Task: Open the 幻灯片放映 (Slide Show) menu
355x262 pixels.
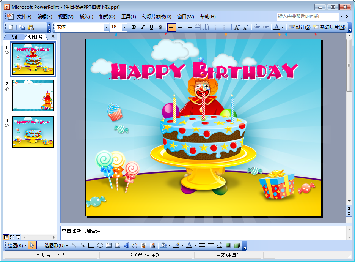Action: 157,17
